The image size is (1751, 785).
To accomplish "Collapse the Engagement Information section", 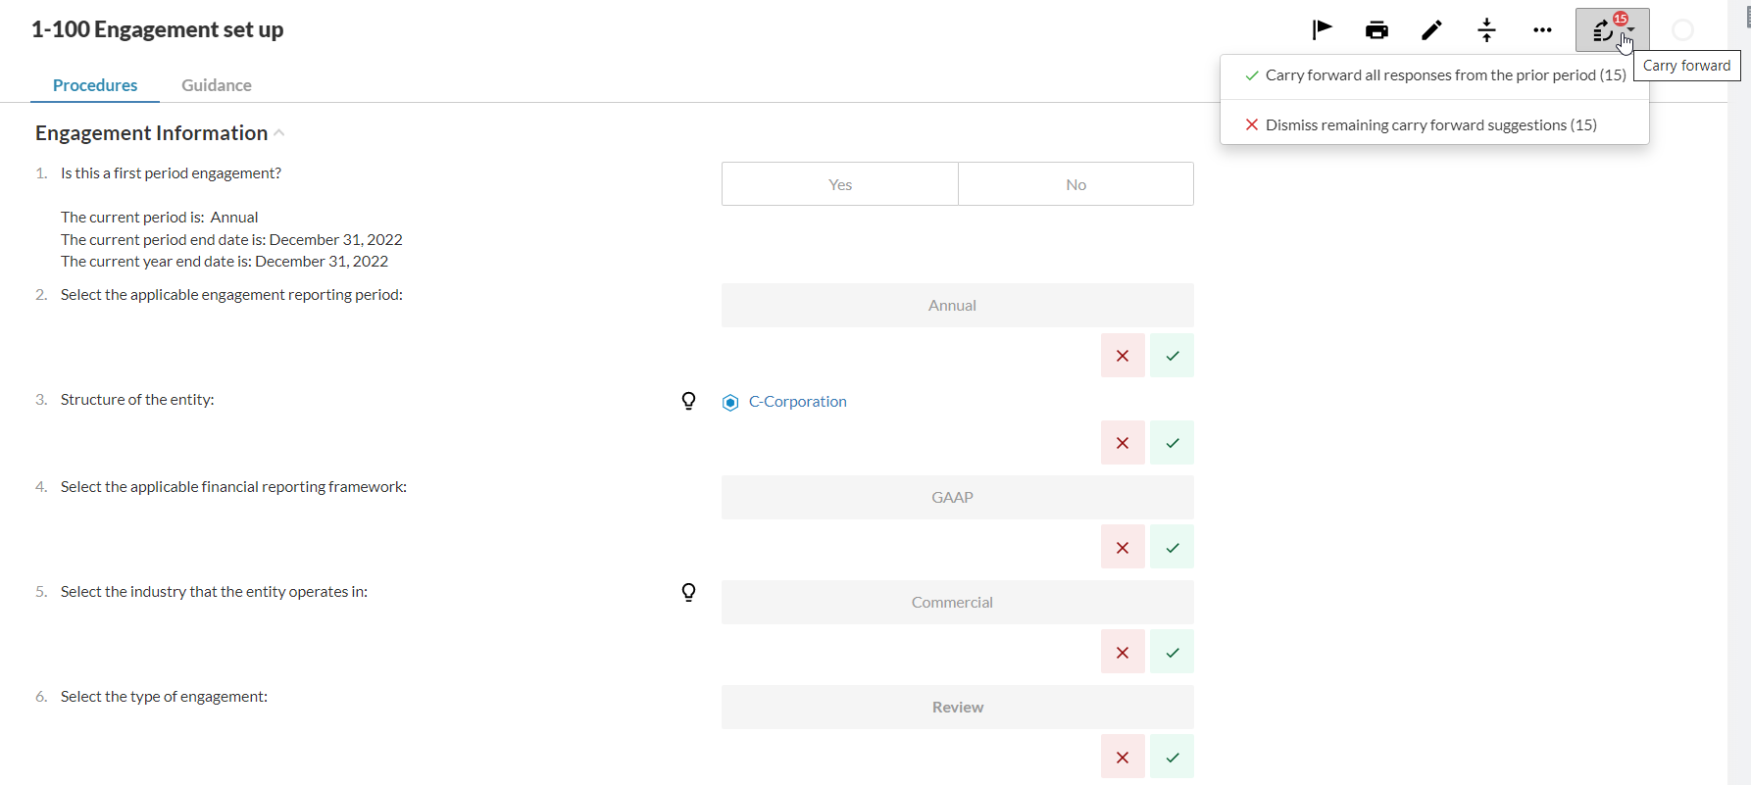I will click(279, 133).
